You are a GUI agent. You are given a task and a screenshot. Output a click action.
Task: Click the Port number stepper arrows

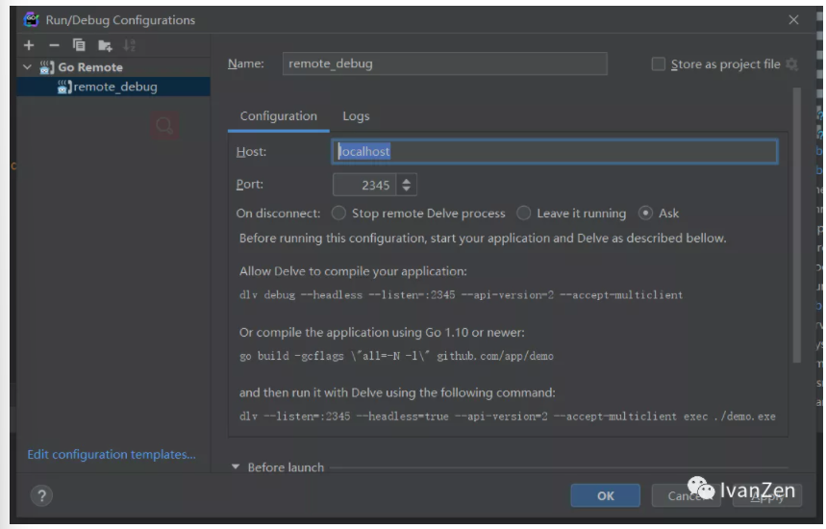(407, 185)
